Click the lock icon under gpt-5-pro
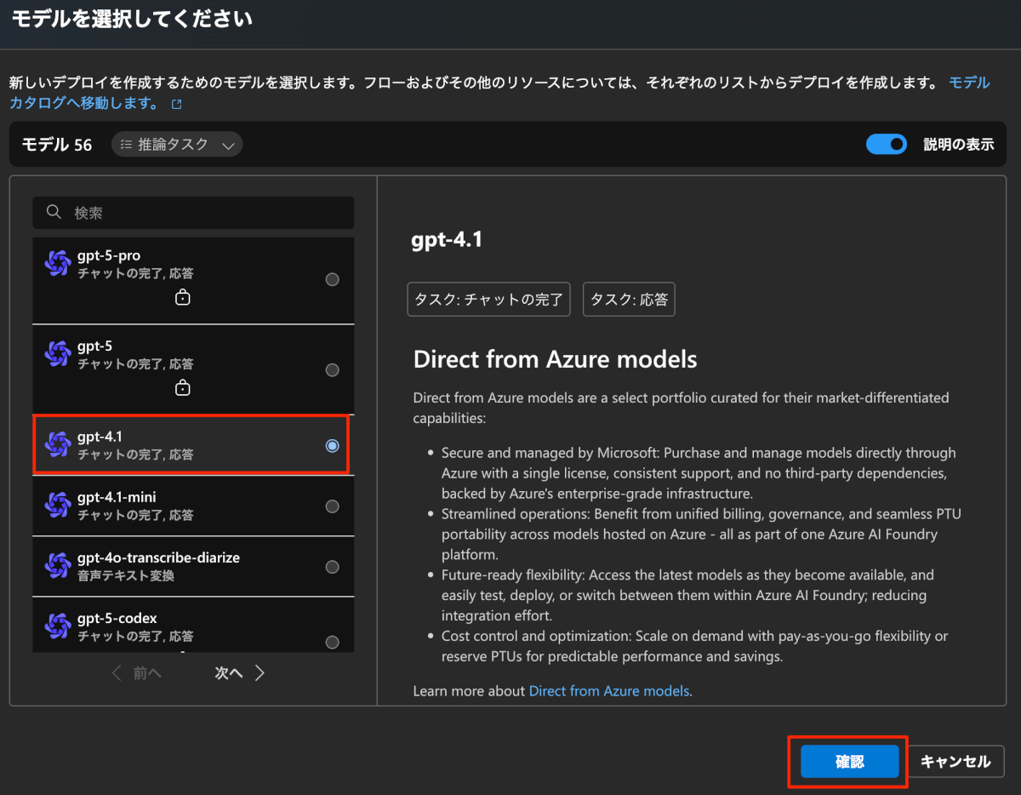The height and width of the screenshot is (795, 1021). click(x=182, y=297)
